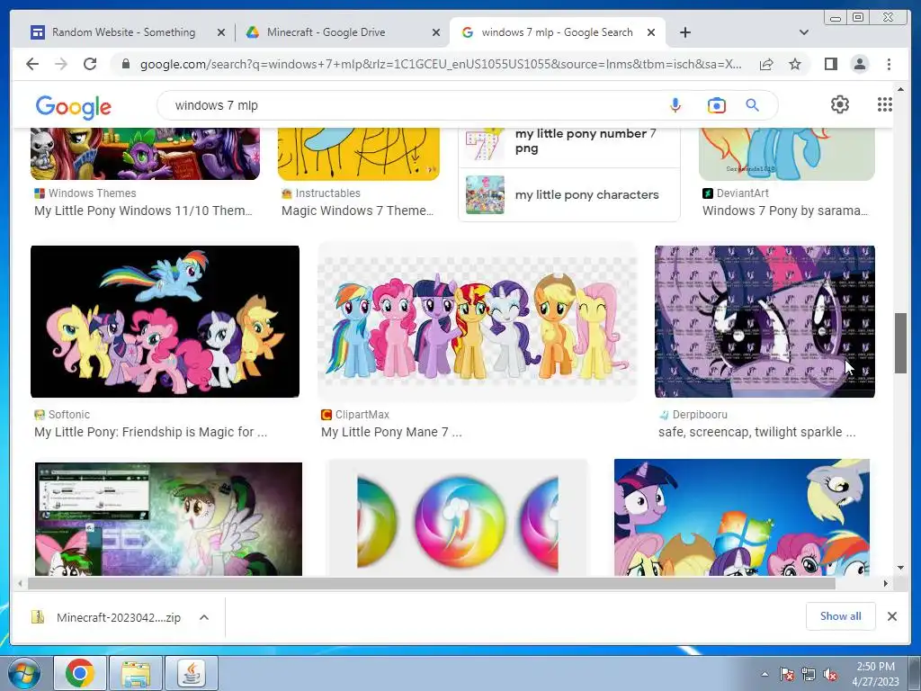Close the Random Website tab
Screen dimensions: 921x691
[x=221, y=33]
